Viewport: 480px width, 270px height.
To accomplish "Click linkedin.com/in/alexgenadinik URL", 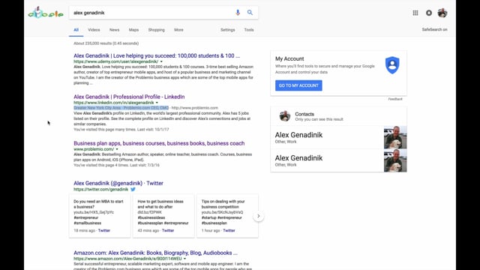I will coord(113,103).
